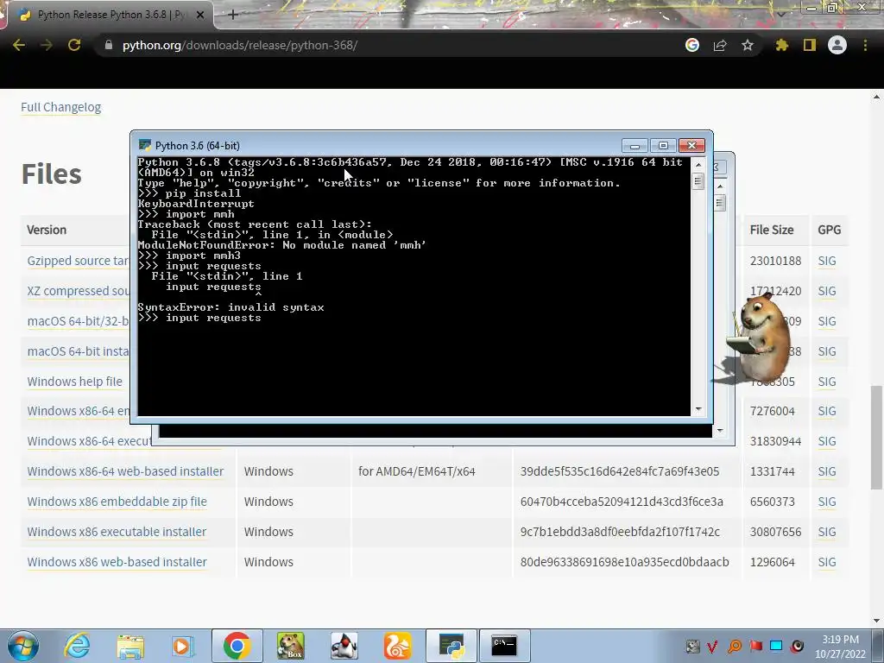Viewport: 884px width, 663px height.
Task: Switch to command prompt in taskbar
Action: 504,646
